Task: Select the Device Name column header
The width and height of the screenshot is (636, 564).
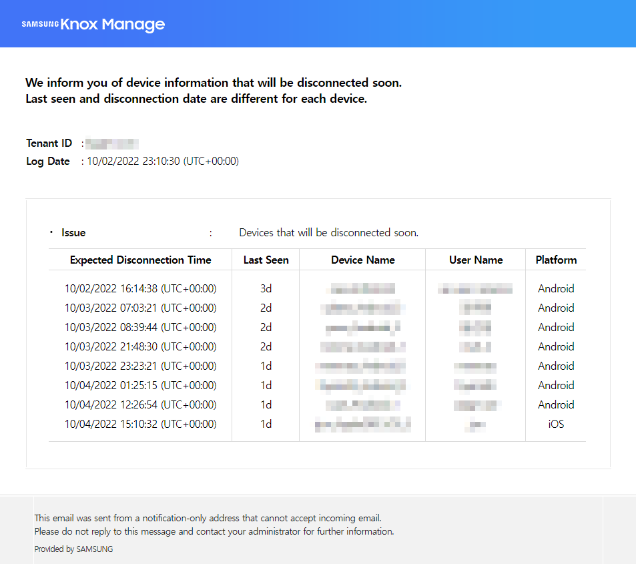Action: 362,260
